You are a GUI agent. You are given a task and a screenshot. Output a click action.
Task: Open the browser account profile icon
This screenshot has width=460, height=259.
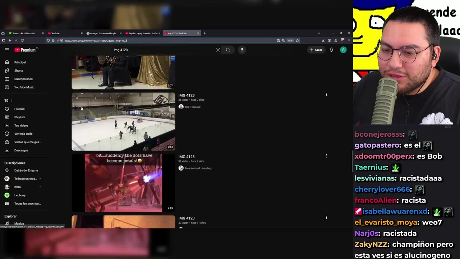329,41
